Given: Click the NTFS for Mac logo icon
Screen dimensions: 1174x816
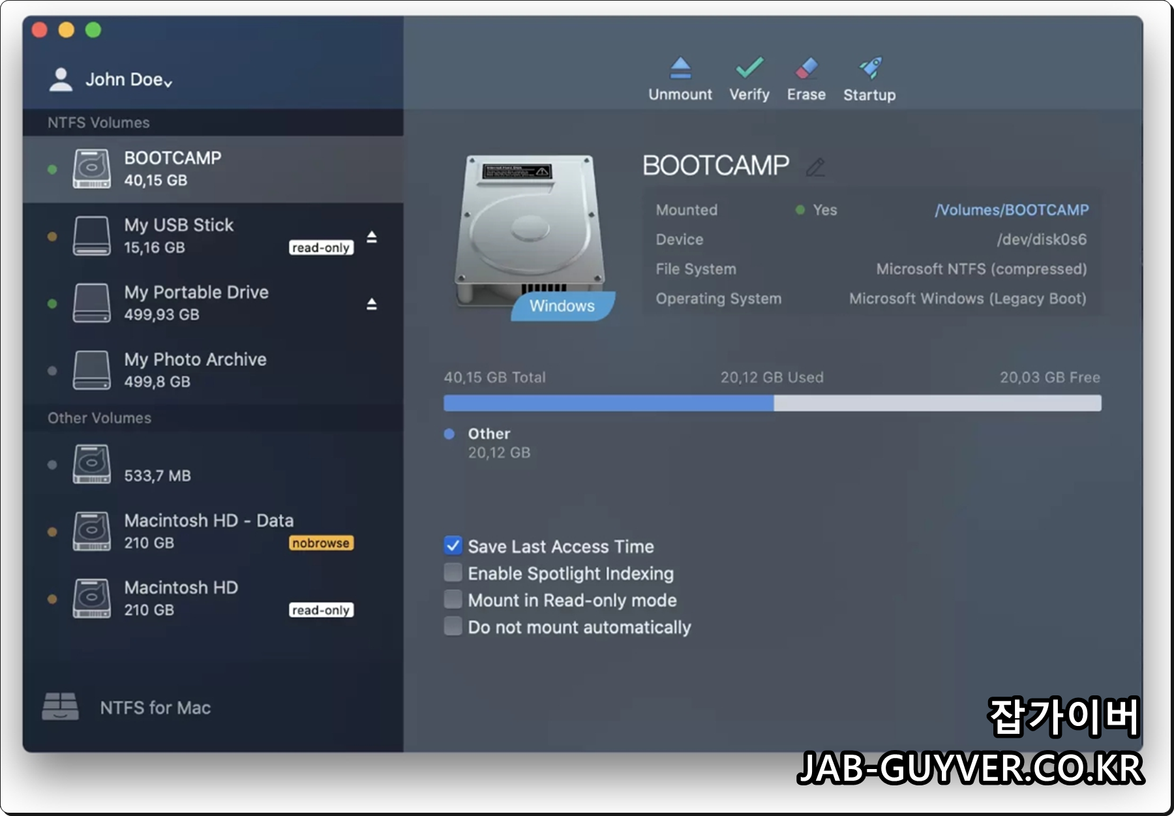Looking at the screenshot, I should tap(60, 706).
